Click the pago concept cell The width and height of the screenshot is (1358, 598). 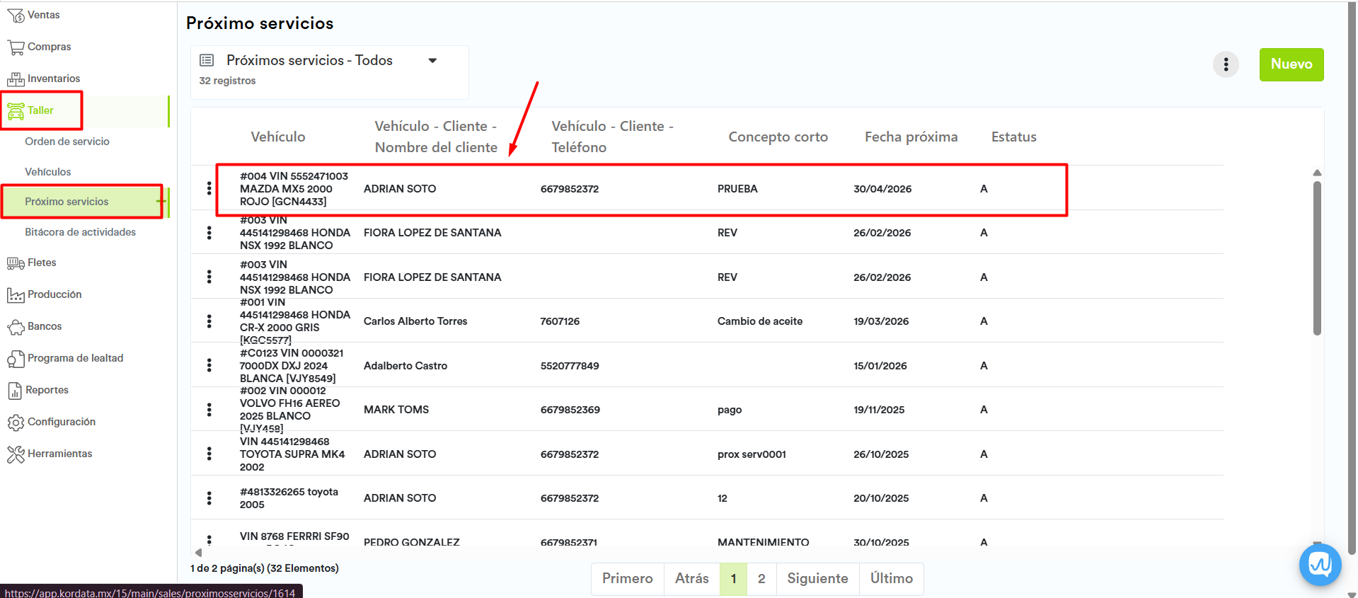pos(730,410)
